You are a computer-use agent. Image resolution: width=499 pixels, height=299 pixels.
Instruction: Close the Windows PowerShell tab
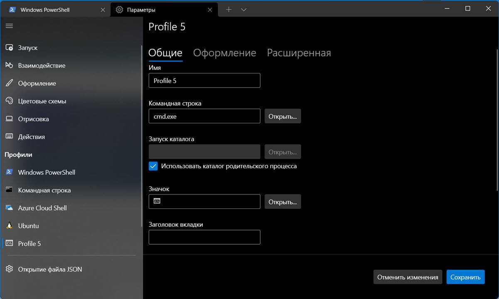click(x=103, y=10)
